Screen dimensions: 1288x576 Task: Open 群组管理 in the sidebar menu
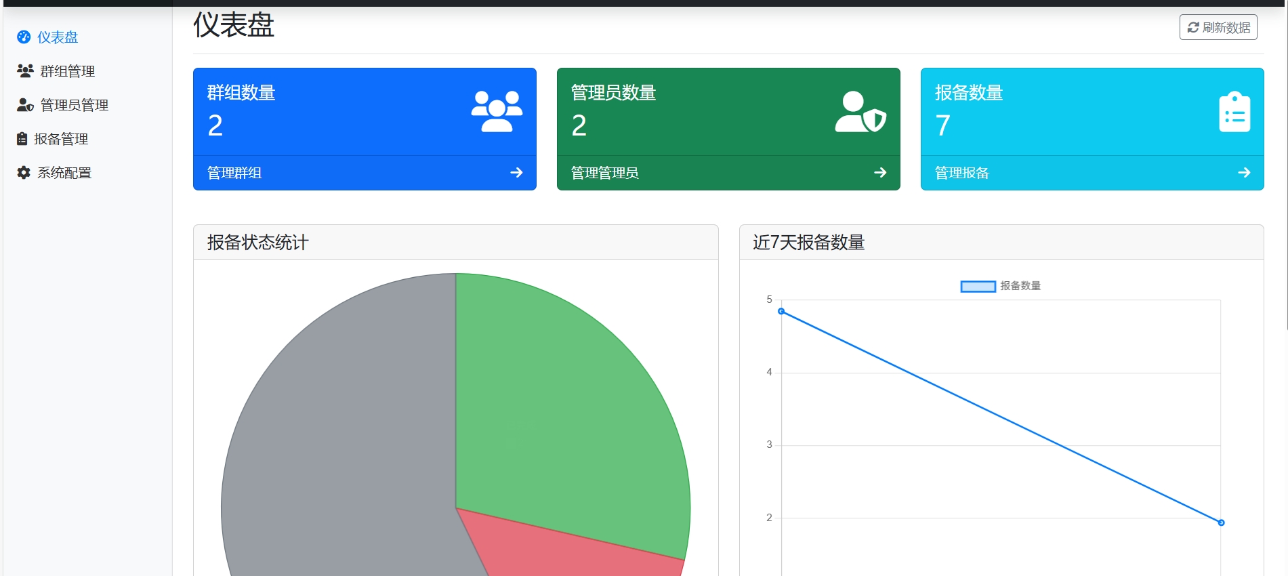67,71
